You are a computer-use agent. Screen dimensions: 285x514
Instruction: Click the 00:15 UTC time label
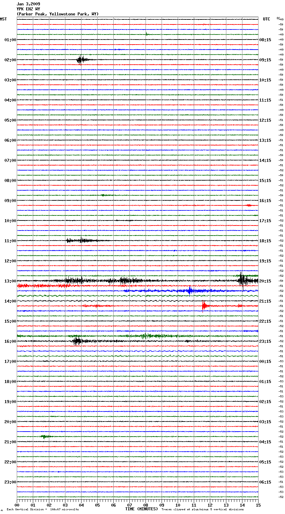point(265,362)
